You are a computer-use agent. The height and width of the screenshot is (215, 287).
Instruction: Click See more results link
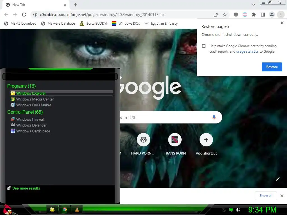[26, 188]
